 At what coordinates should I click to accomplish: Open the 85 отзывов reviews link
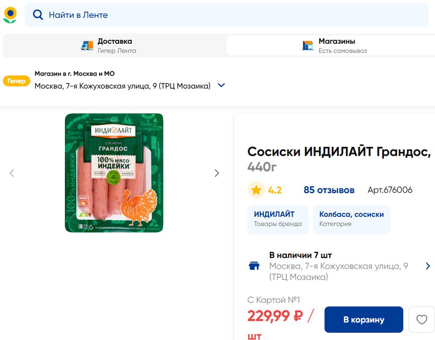point(329,190)
